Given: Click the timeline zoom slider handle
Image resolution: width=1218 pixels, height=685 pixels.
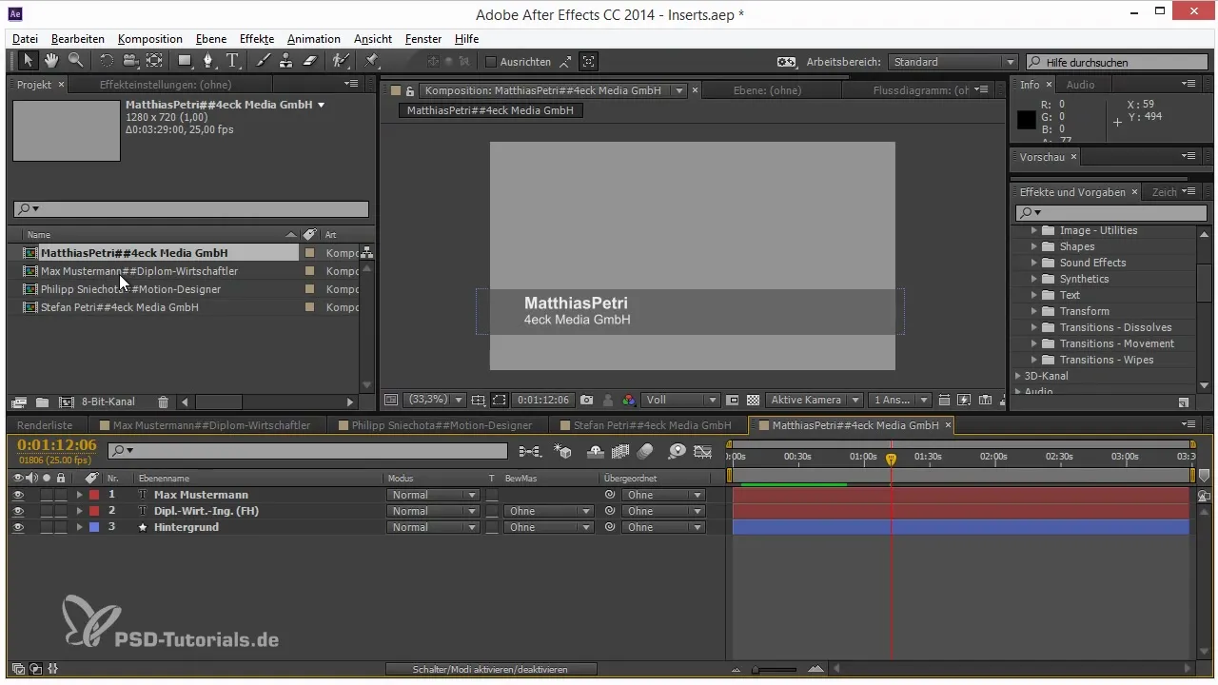Looking at the screenshot, I should pos(756,670).
